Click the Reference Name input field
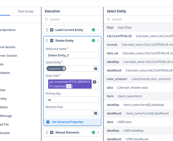 pos(72,55)
